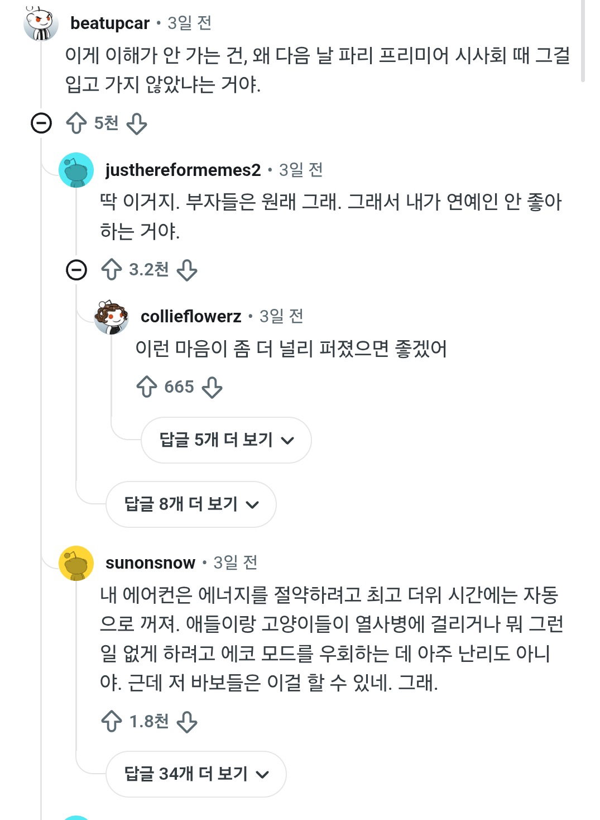Open sunonsnow username link
This screenshot has width=600, height=820.
click(x=150, y=562)
